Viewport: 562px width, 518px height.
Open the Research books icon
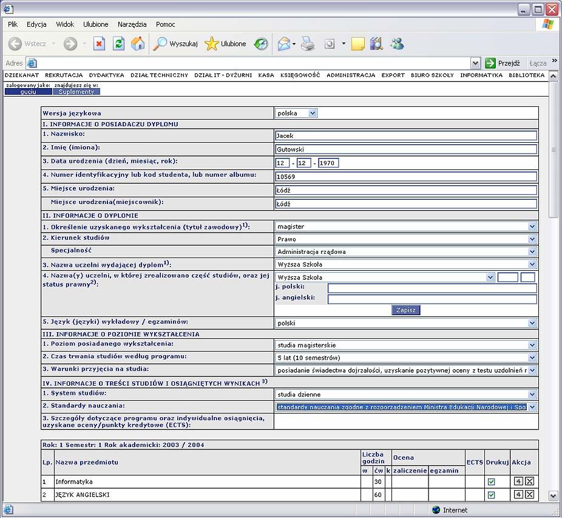click(x=377, y=44)
